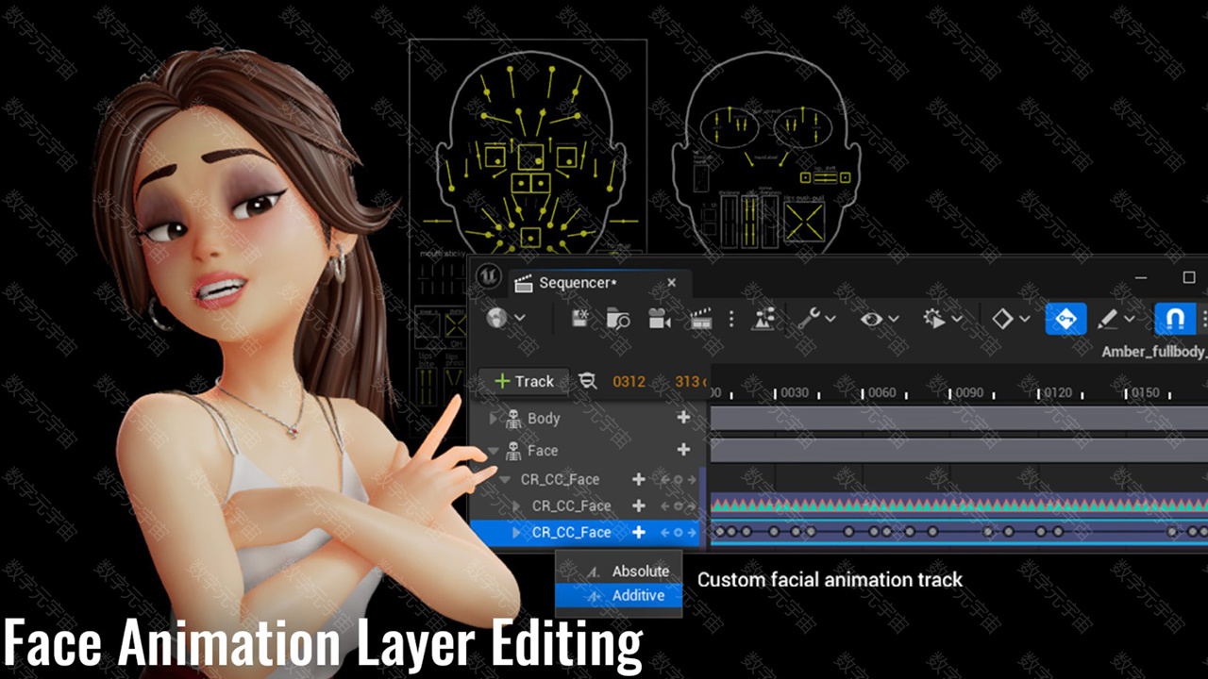
Task: Click the track filter search icon
Action: [587, 381]
